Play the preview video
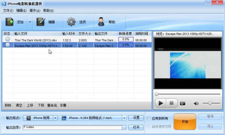Image resolution: width=225 pixels, height=135 pixels. click(160, 103)
